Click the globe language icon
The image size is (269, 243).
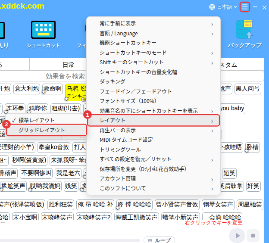click(x=212, y=7)
